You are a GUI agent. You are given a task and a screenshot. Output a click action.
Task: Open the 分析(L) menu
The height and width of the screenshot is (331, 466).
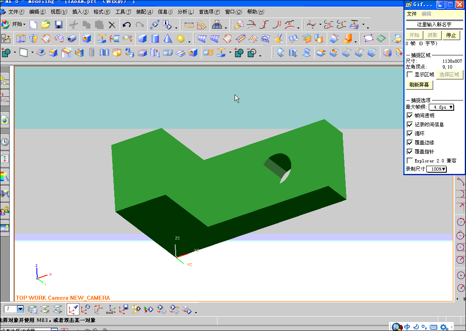185,12
